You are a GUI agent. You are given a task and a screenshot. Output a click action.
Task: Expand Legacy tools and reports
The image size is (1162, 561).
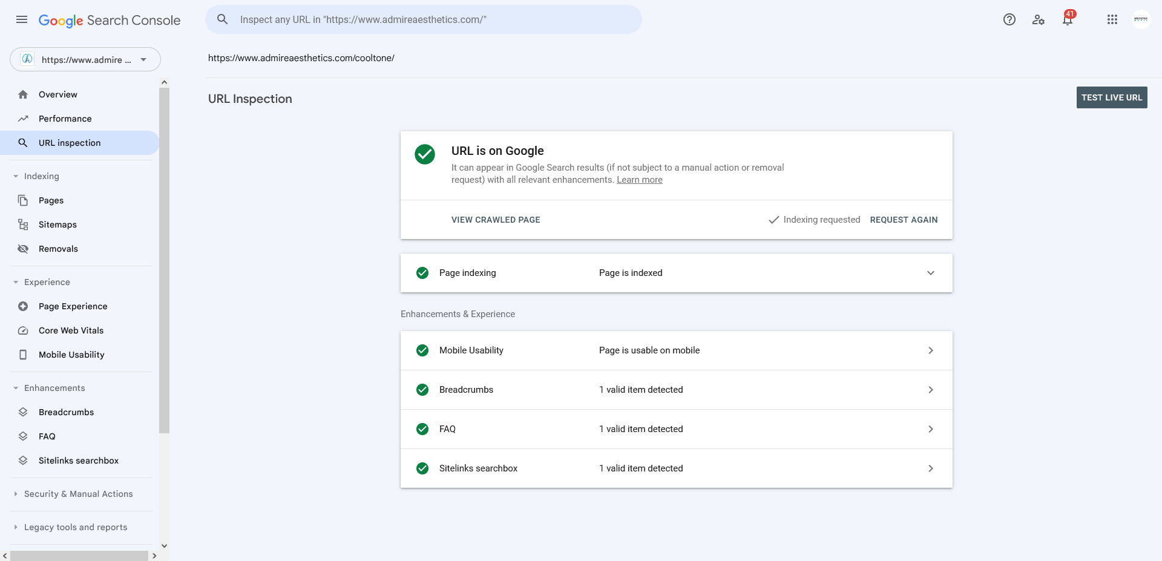point(76,527)
